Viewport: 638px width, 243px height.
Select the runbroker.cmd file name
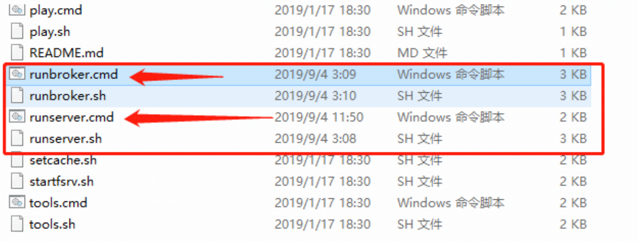pos(74,74)
